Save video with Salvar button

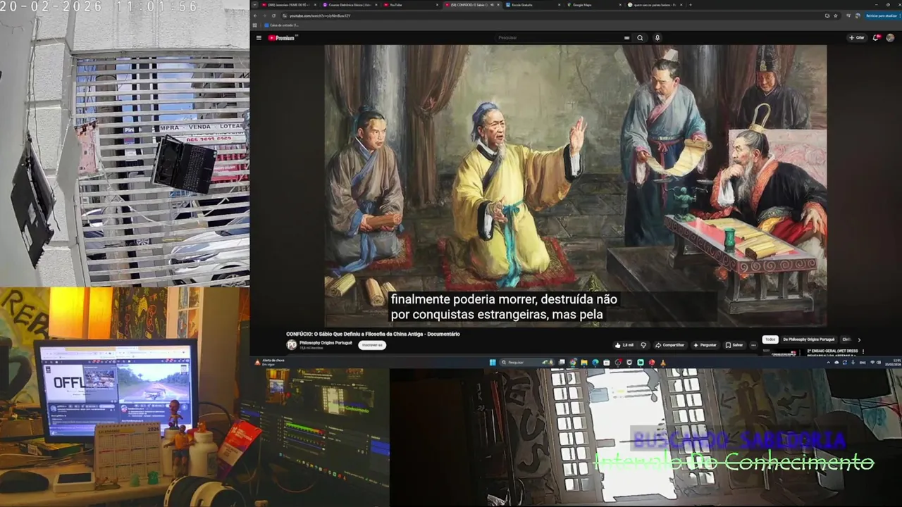[x=734, y=345]
